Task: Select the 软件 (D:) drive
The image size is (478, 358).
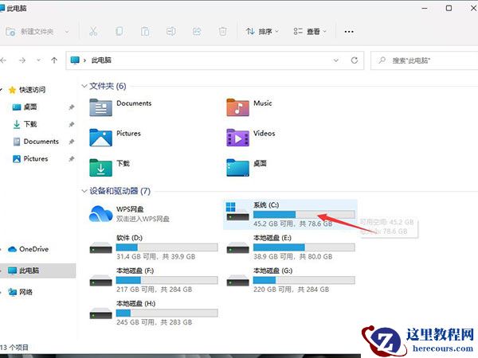Action: pyautogui.click(x=154, y=247)
